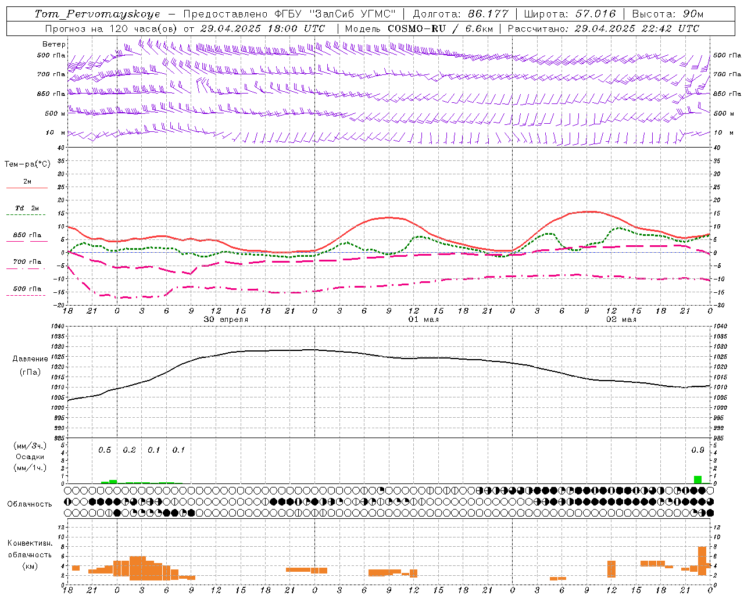Click the station name Tom_Pervomayskoye
This screenshot has width=744, height=595.
tap(97, 14)
